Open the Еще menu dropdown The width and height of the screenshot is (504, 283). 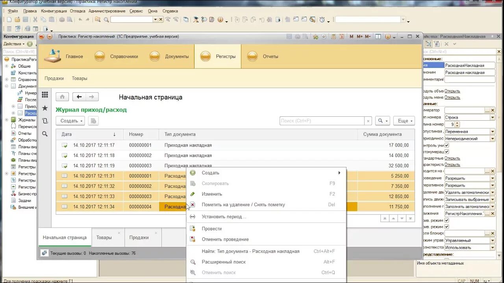(x=404, y=121)
